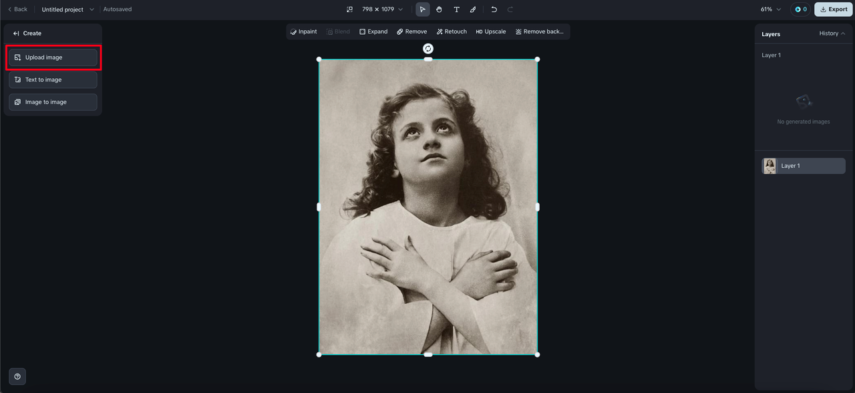Select the Hand pan tool
The image size is (855, 393).
coord(440,9)
